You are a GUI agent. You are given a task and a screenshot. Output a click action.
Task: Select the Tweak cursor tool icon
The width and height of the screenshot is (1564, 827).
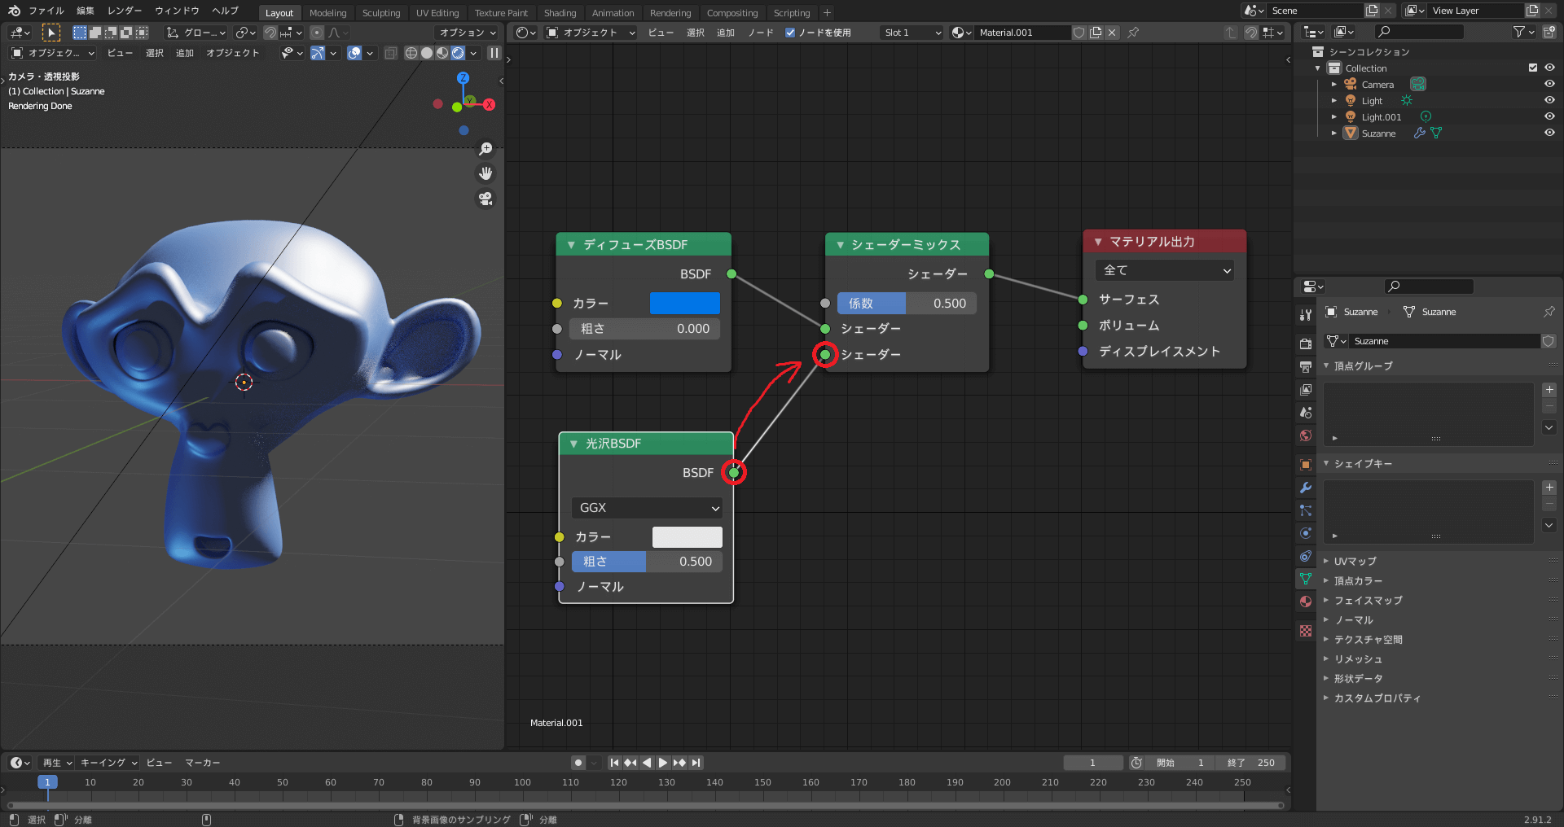click(51, 33)
